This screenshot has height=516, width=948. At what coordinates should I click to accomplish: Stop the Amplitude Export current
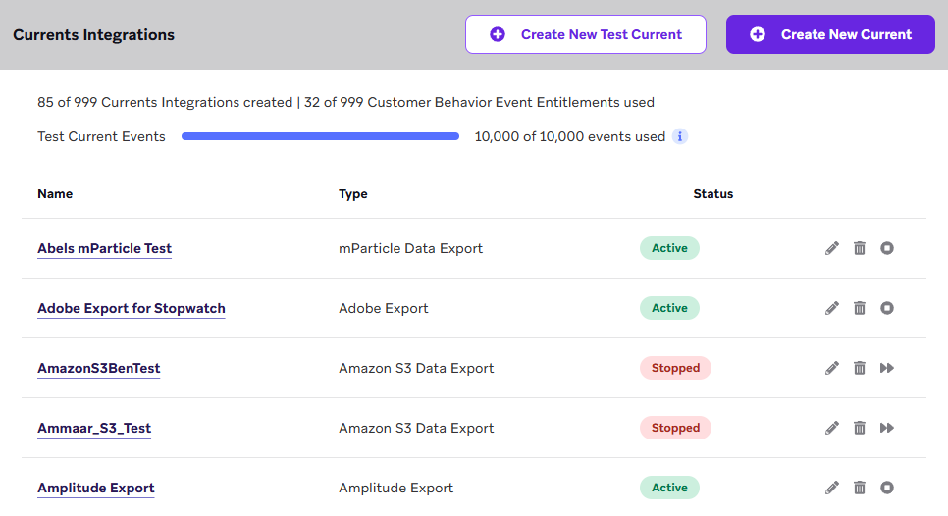click(887, 488)
